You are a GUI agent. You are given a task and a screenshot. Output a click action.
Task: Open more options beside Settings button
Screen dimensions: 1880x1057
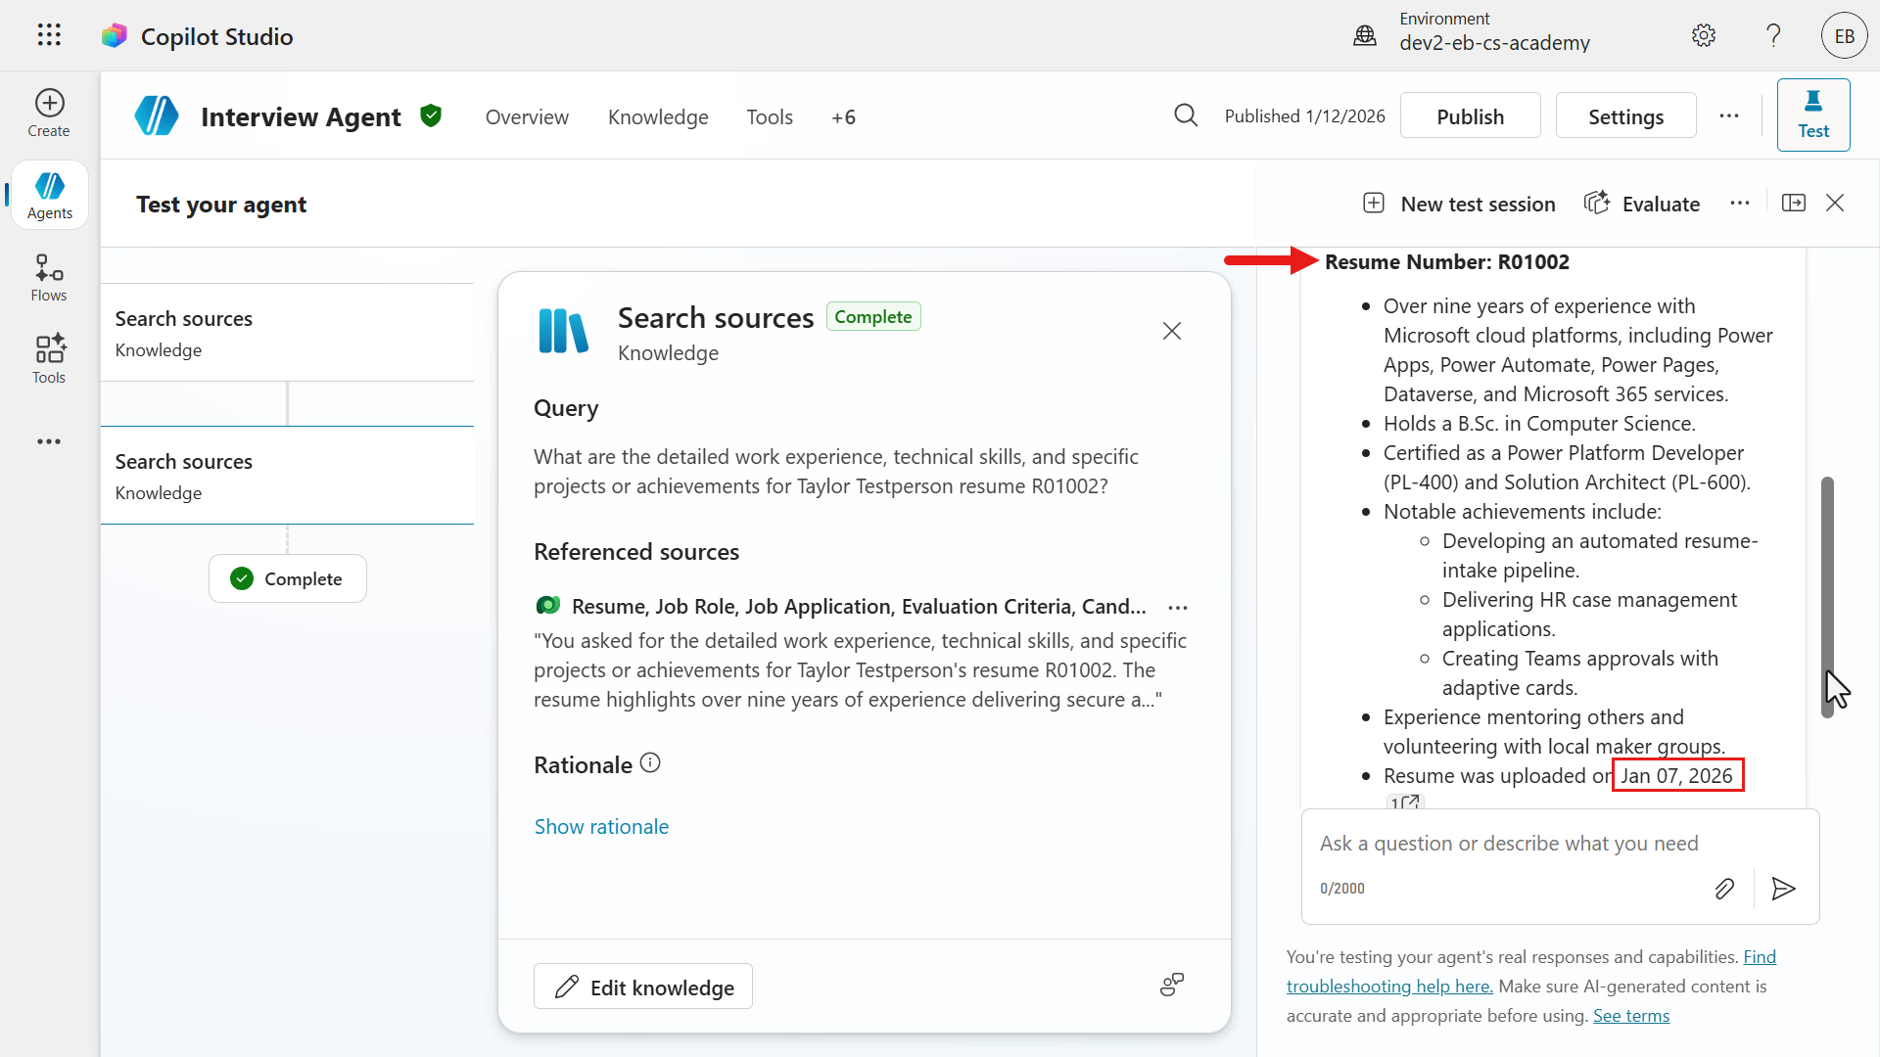(1729, 115)
